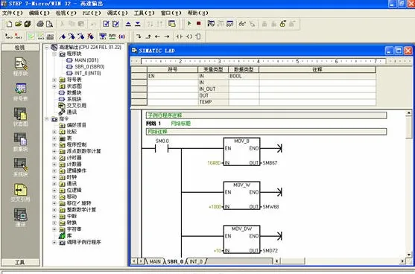Insert a contact with the contact toolbar icon

coord(179,36)
